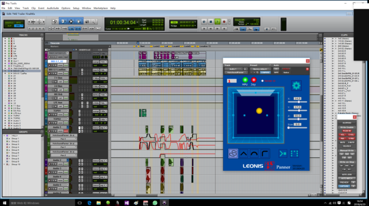Click the Record transport button
This screenshot has height=206, width=369.
pyautogui.click(x=224, y=22)
